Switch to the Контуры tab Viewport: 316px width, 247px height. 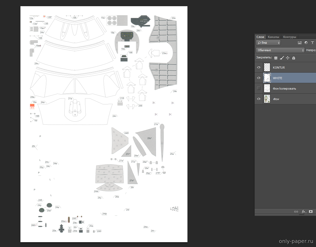(x=289, y=37)
